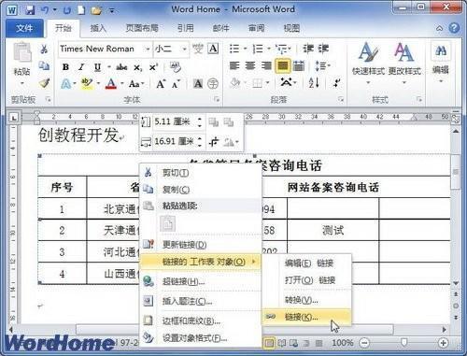Image resolution: width=467 pixels, height=356 pixels.
Task: Switch to the Insert tab
Action: click(x=98, y=28)
